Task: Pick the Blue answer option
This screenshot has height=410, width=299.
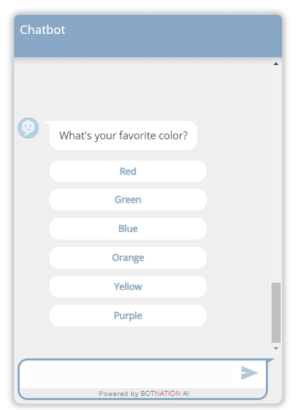Action: [x=128, y=228]
